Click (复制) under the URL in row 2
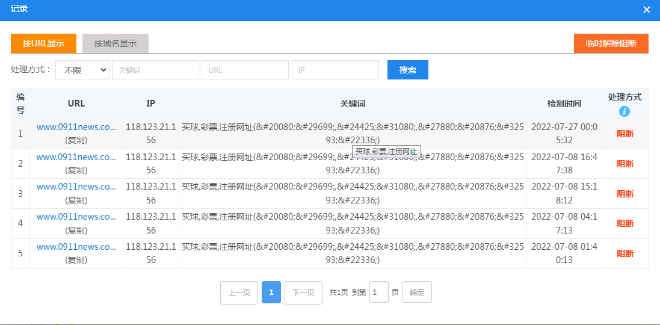The height and width of the screenshot is (325, 660). click(x=76, y=170)
